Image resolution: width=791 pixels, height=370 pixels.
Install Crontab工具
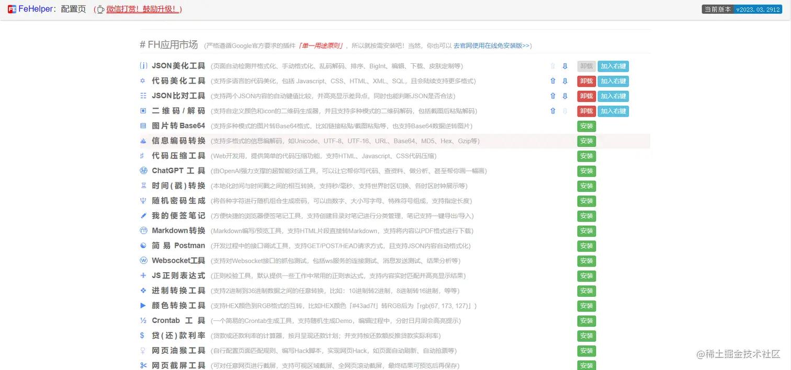586,320
